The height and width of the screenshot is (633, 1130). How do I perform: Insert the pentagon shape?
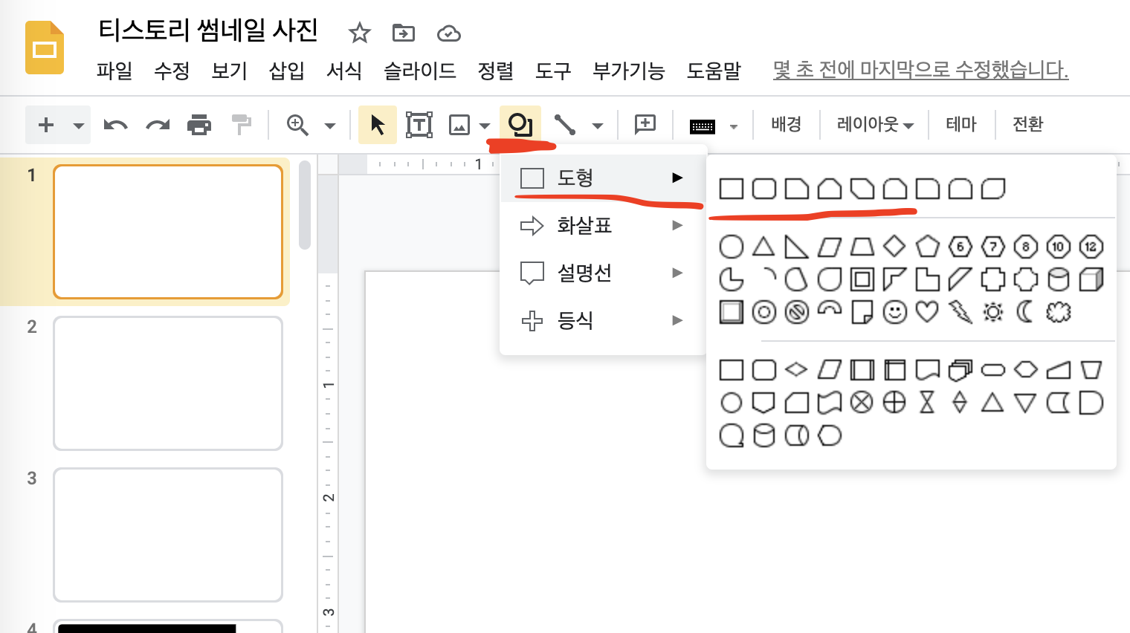pos(928,246)
